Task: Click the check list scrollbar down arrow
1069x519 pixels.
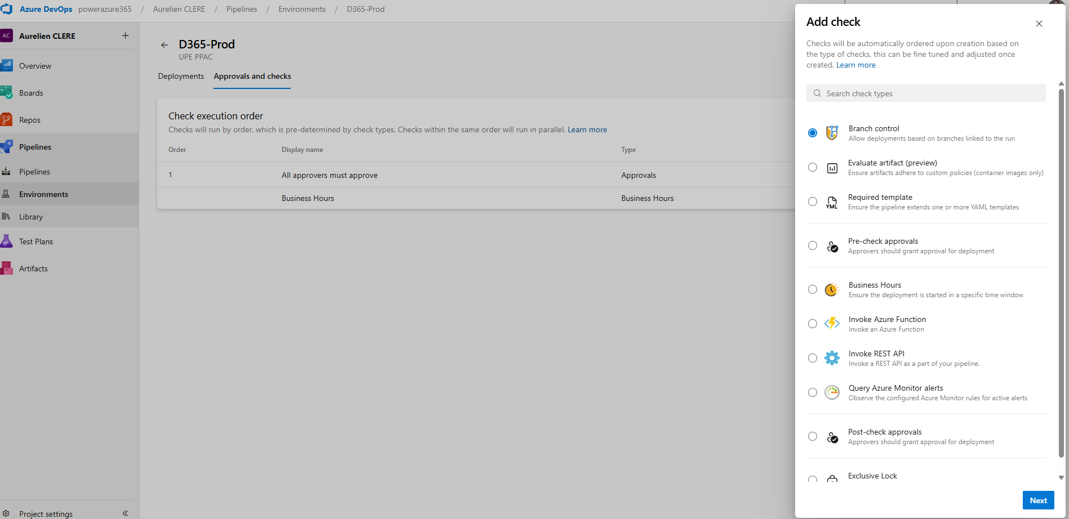Action: [1061, 477]
